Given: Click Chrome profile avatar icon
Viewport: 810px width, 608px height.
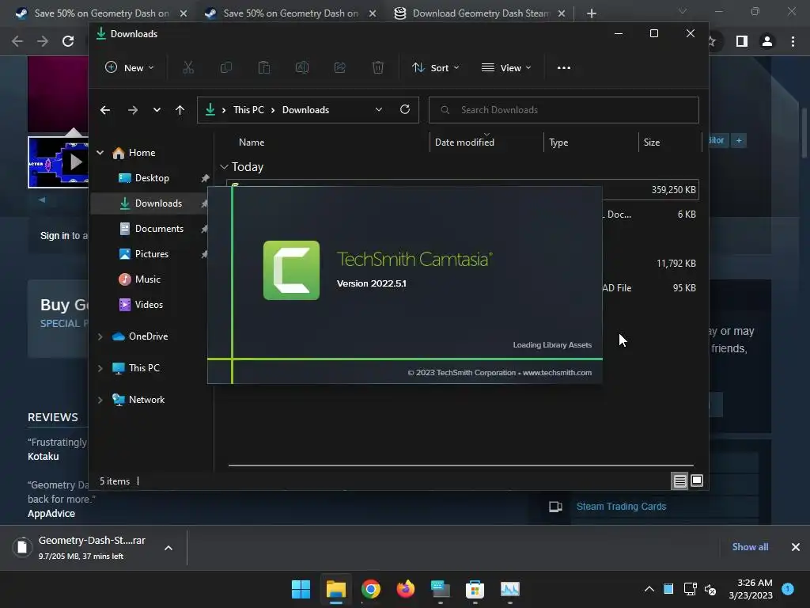Looking at the screenshot, I should [x=767, y=41].
